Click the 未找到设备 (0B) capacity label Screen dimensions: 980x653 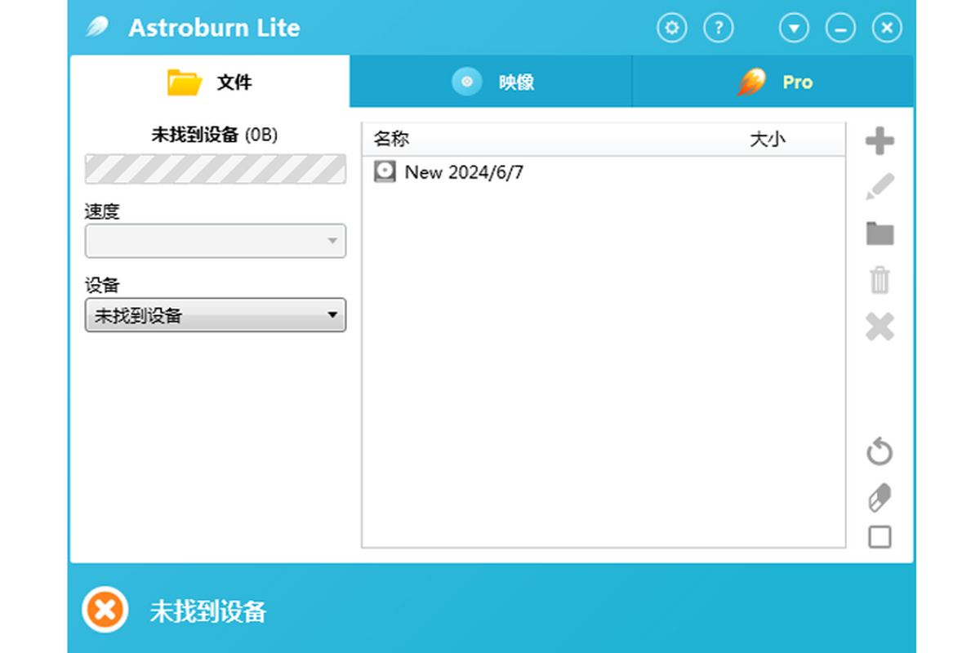[x=215, y=135]
